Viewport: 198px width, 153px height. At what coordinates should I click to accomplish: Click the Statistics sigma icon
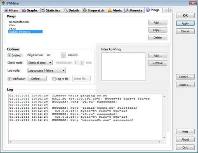tap(43, 10)
